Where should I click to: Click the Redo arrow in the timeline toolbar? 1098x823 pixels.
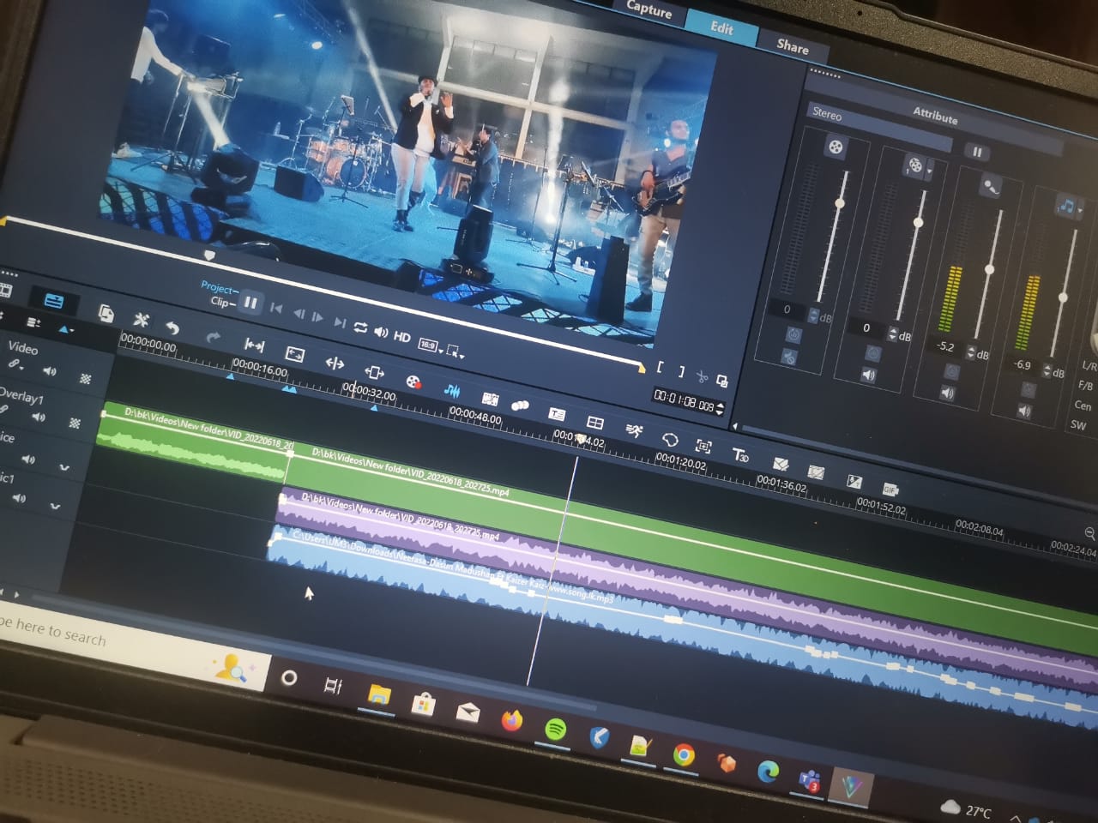214,337
